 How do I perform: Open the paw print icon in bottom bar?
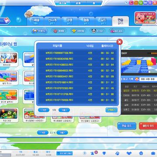point(117,153)
